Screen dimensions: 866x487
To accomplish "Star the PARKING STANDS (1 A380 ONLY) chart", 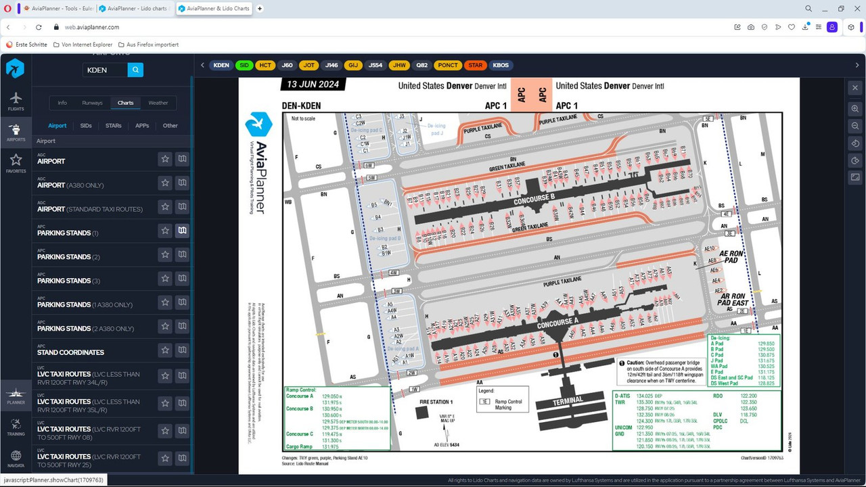I will point(164,302).
